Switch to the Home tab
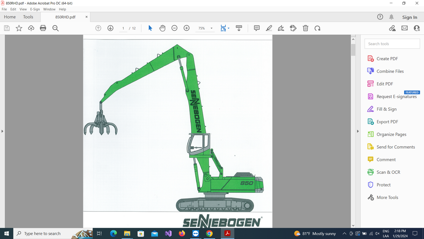This screenshot has height=239, width=424. (10, 16)
